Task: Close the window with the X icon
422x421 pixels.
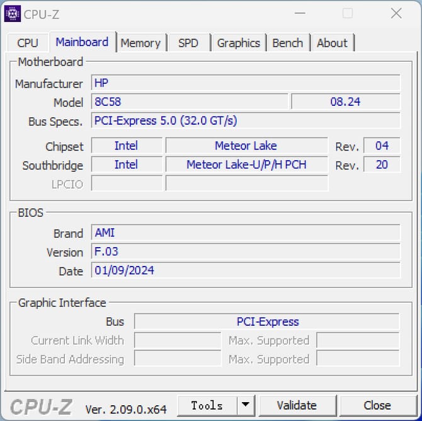Action: [396, 13]
